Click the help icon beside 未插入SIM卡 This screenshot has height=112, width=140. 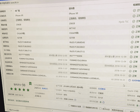click(x=75, y=100)
